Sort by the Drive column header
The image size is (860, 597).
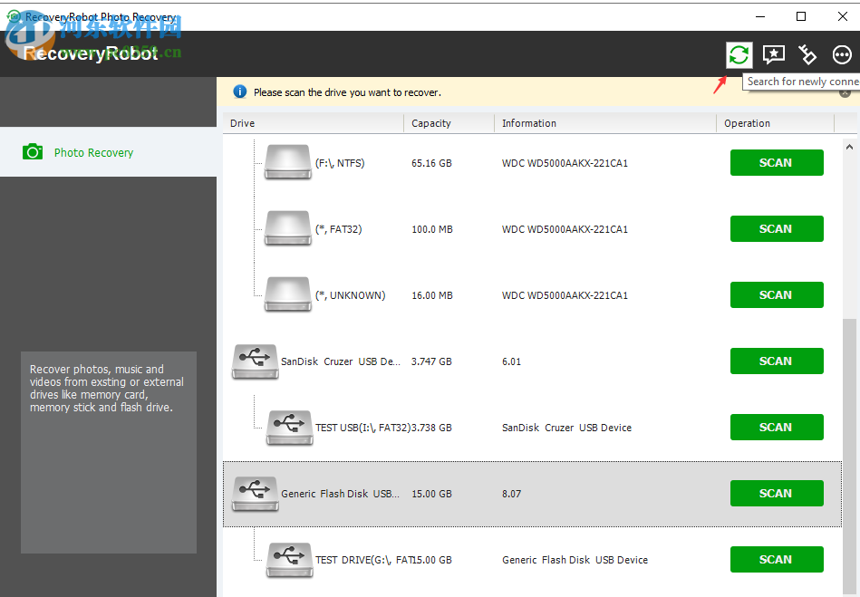tap(314, 123)
